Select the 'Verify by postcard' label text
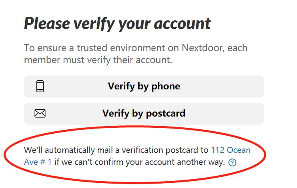The height and width of the screenshot is (188, 297). coord(144,113)
